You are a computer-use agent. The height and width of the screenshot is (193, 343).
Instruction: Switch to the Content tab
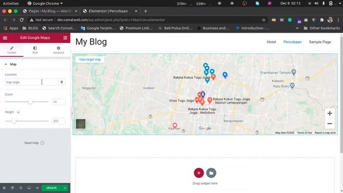pyautogui.click(x=12, y=50)
